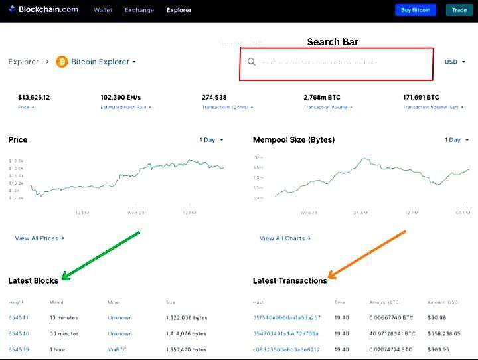Open the ViaBTC miner link
The height and width of the screenshot is (360, 478).
pos(117,349)
